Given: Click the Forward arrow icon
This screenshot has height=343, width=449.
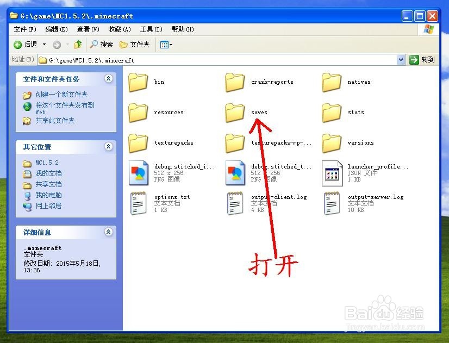Looking at the screenshot, I should coord(57,45).
